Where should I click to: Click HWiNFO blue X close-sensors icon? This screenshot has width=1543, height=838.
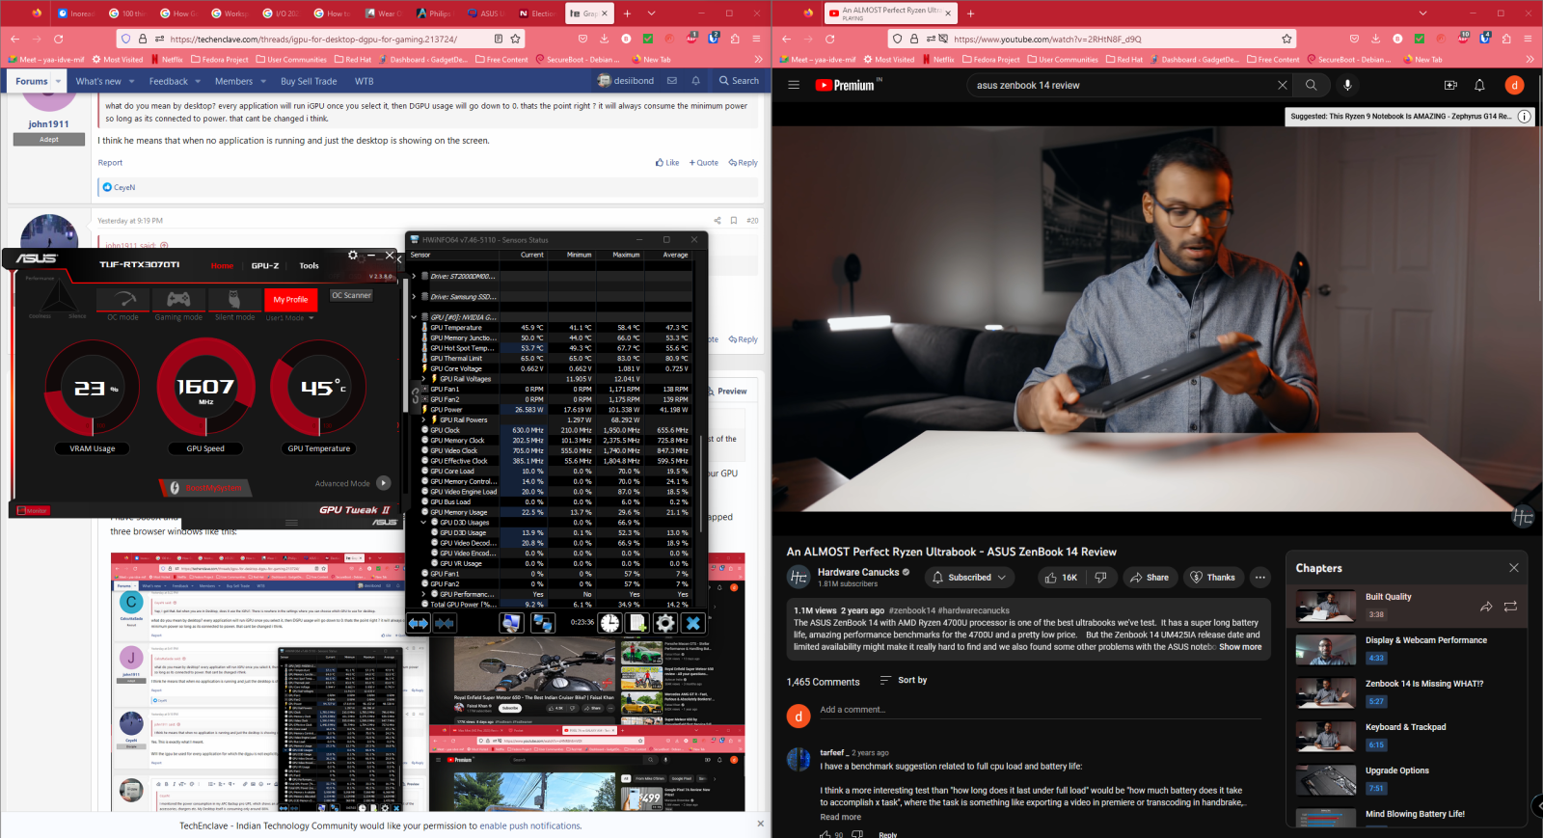(692, 623)
